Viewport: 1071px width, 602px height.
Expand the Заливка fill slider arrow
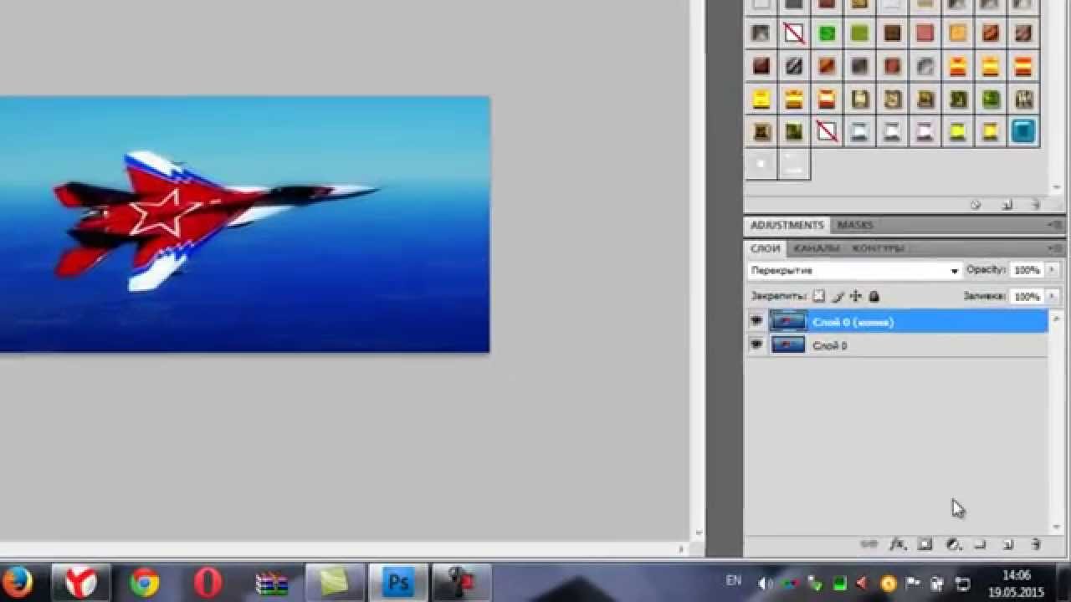(x=1052, y=296)
